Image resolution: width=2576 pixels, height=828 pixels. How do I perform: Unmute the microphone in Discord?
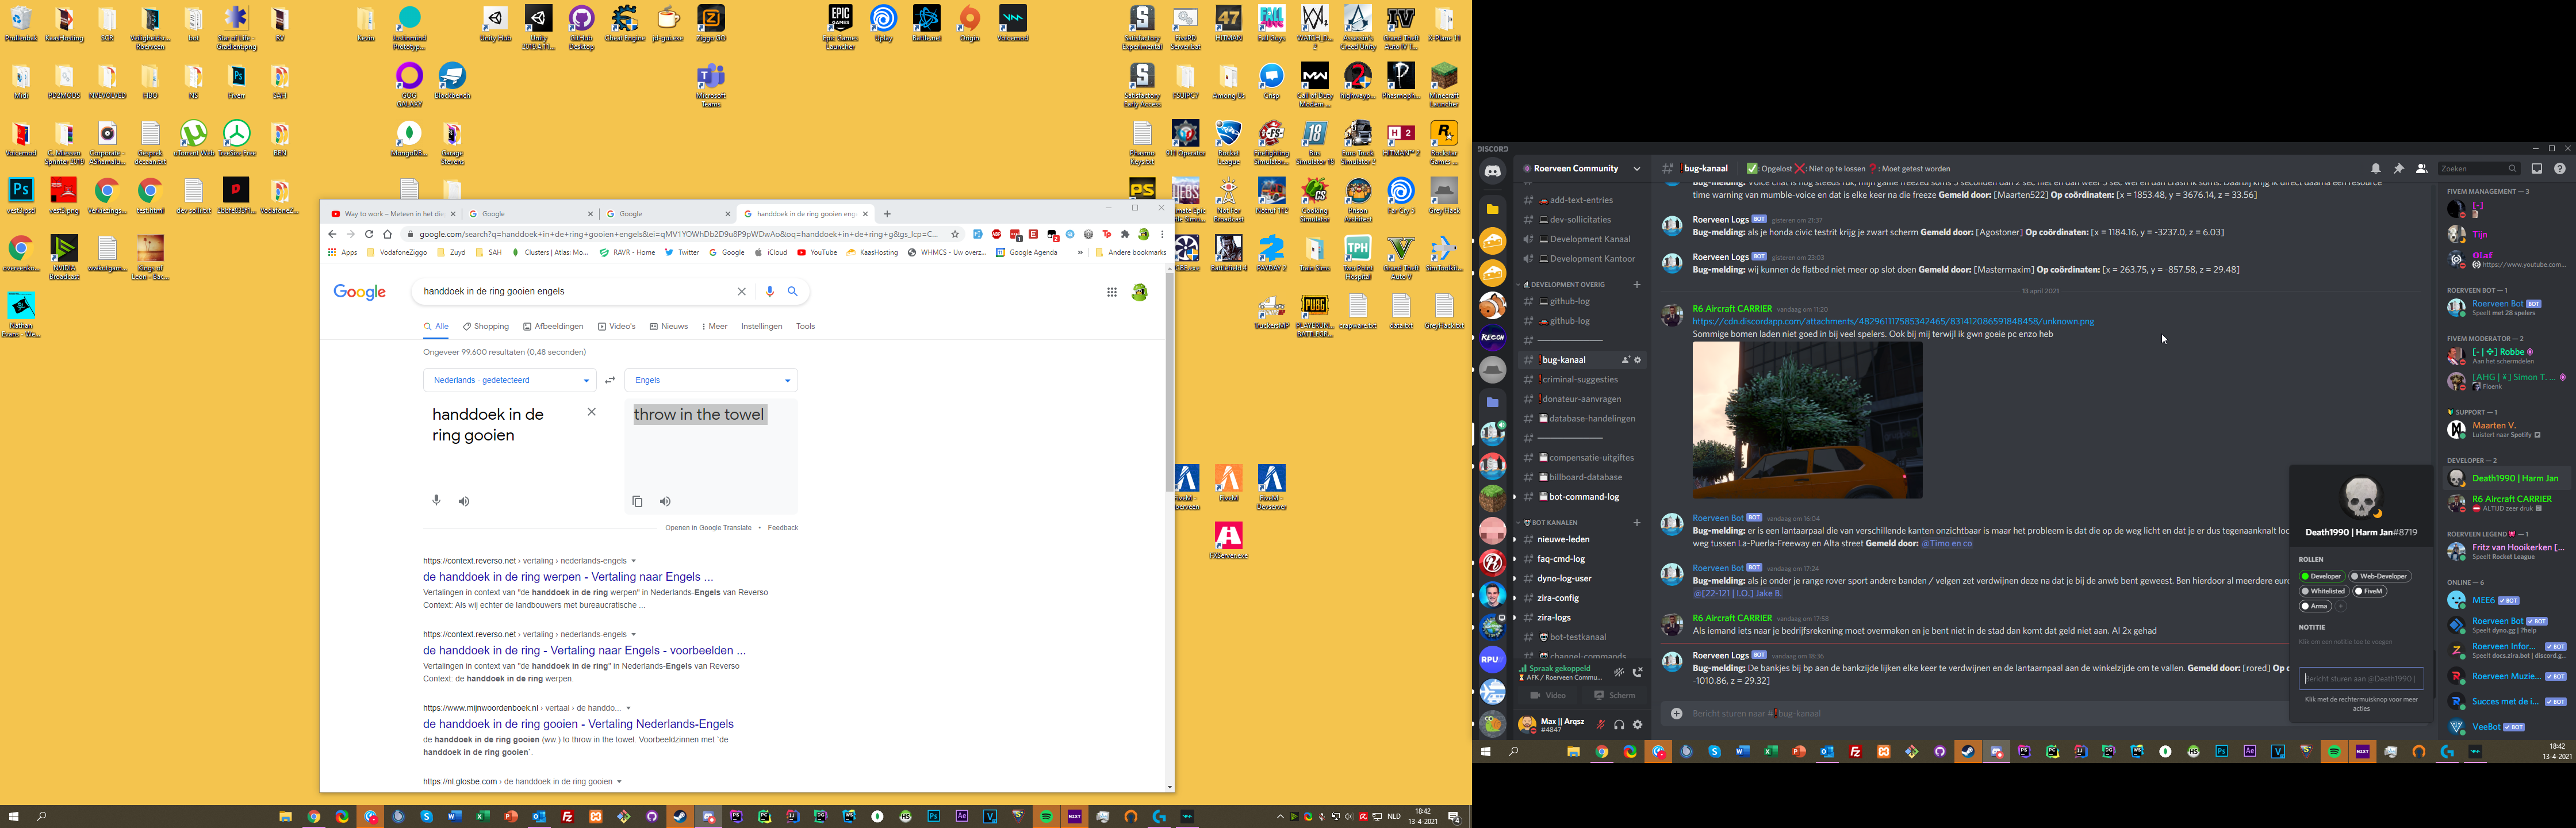point(1600,725)
